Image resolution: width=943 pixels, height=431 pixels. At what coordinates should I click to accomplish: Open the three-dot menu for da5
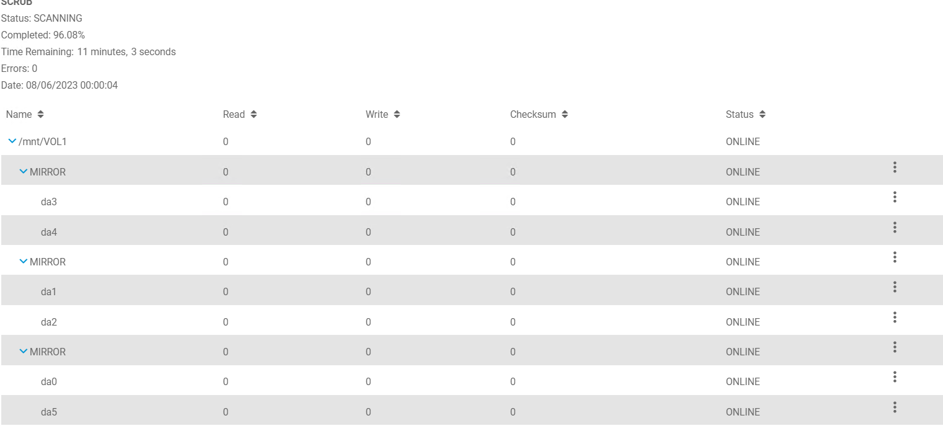[895, 407]
